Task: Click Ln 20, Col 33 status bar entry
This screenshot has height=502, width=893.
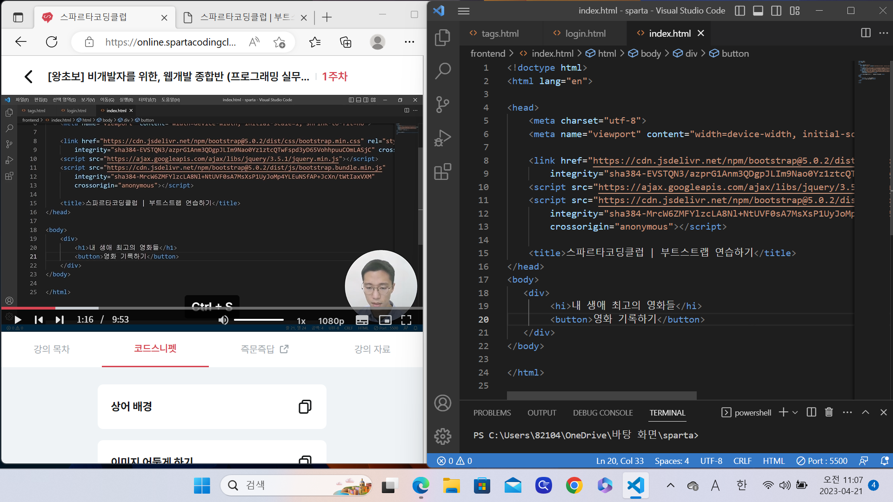Action: (620, 461)
